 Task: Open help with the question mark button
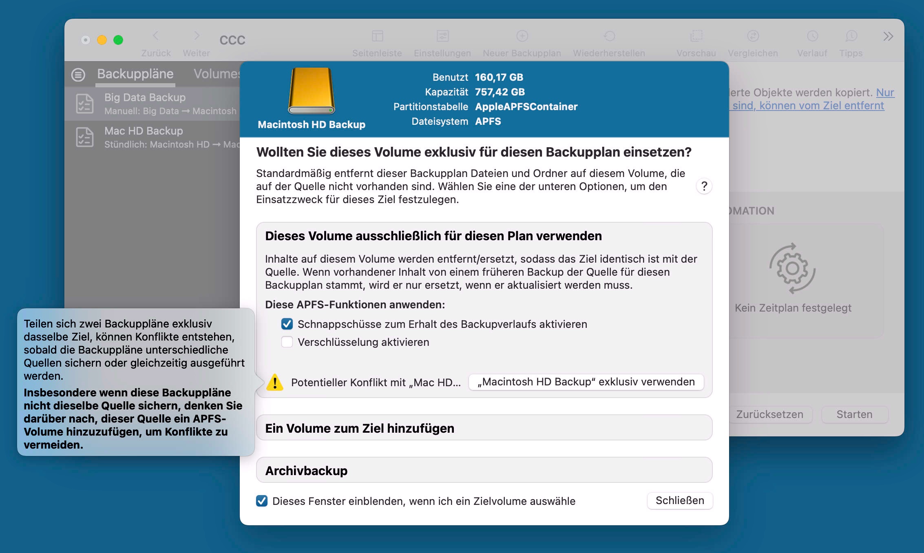coord(704,186)
